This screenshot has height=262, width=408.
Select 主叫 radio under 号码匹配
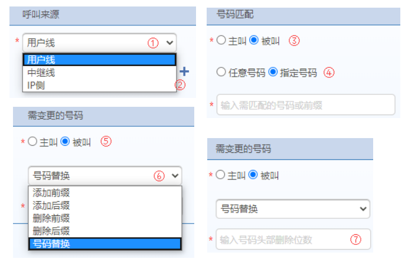coord(221,41)
